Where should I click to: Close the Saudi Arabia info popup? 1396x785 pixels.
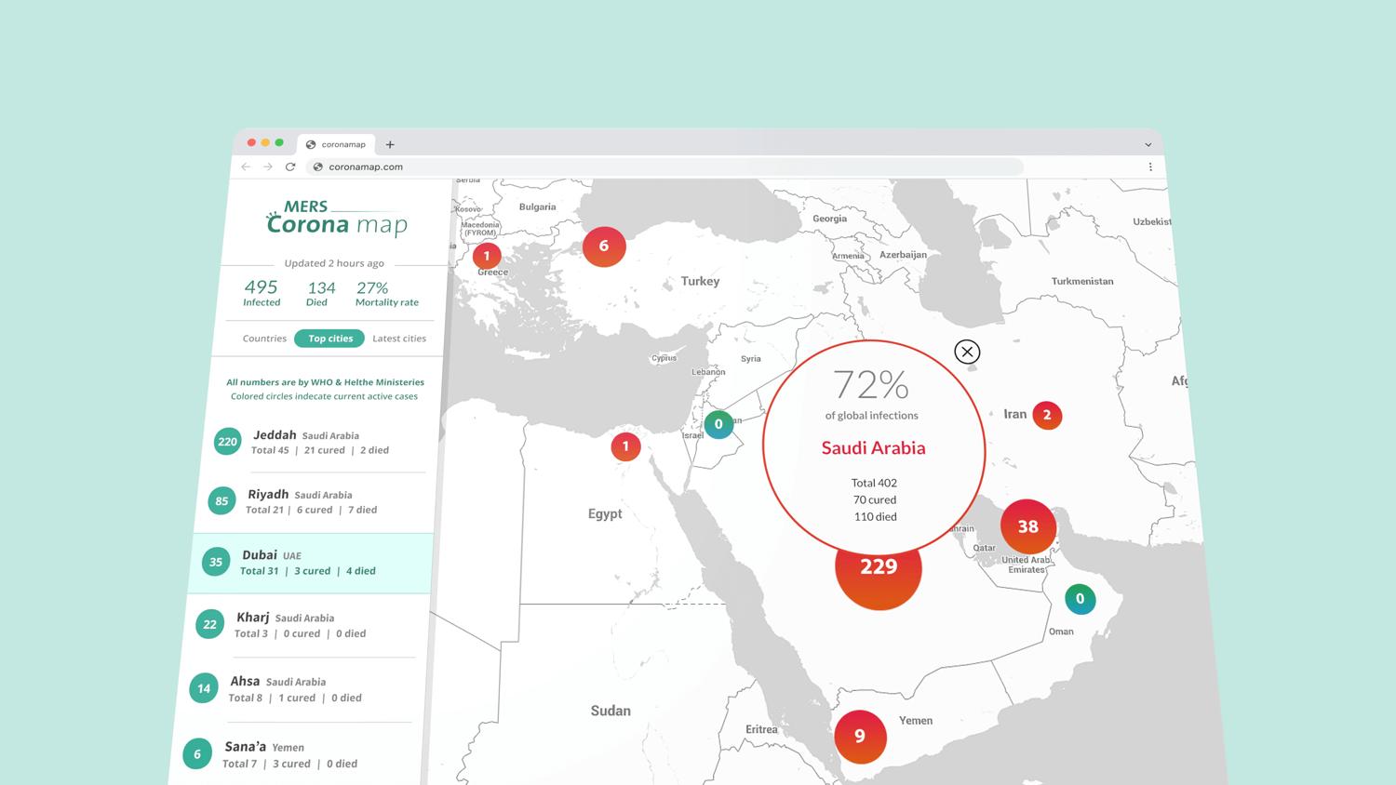tap(967, 352)
